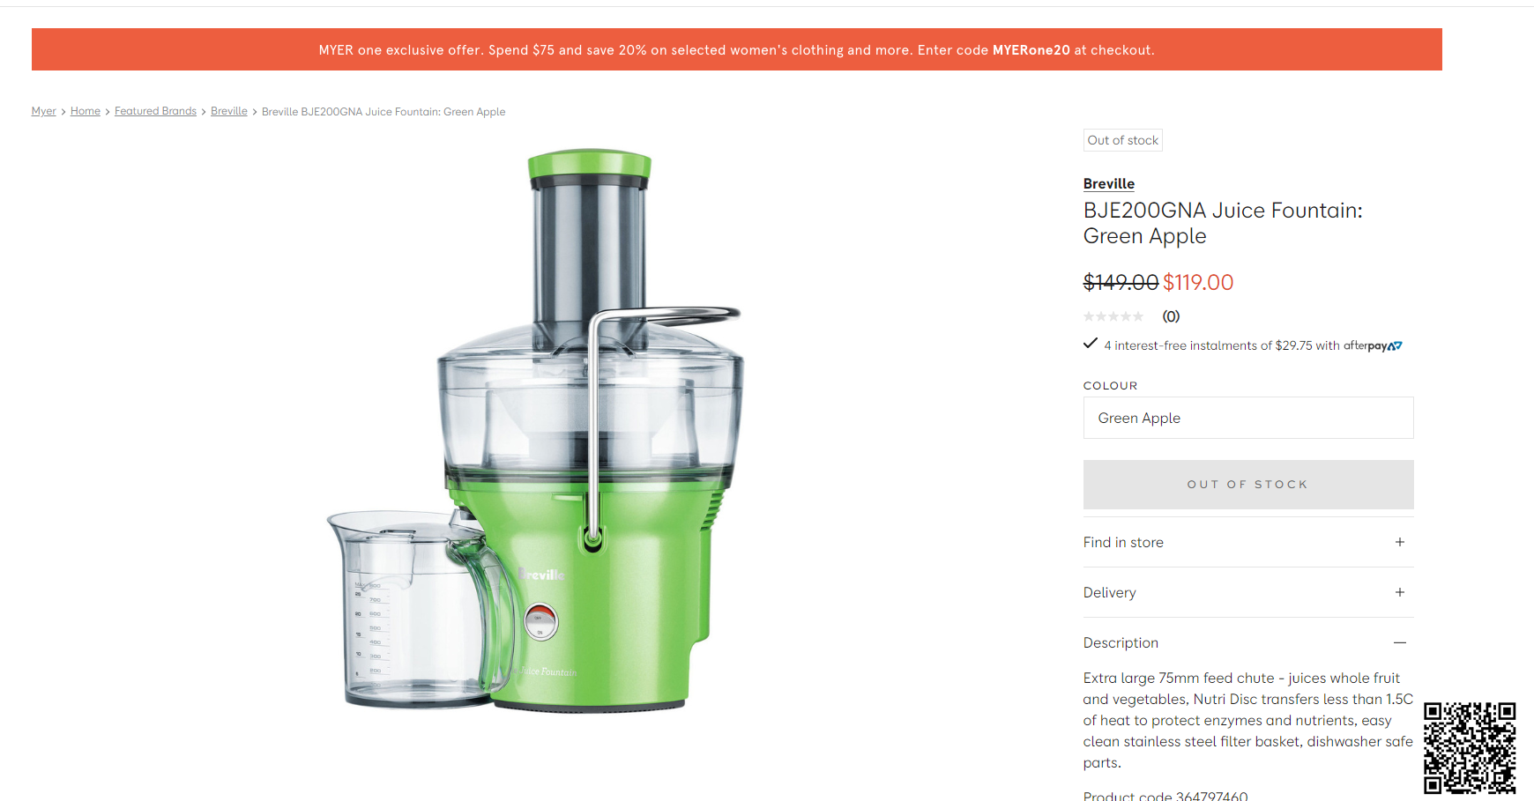The width and height of the screenshot is (1534, 801).
Task: Click the review count (0)
Action: coord(1171,316)
